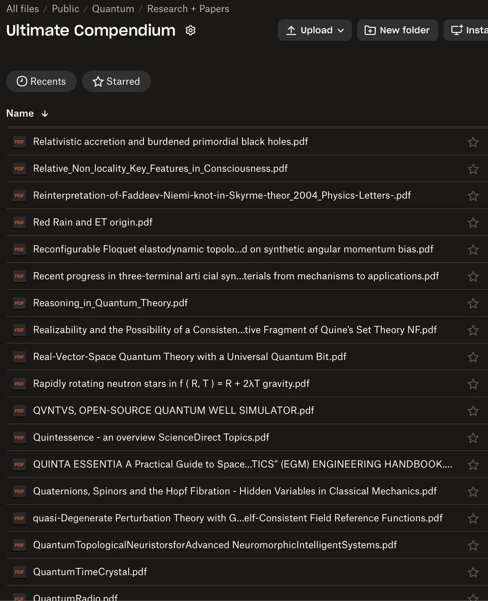
Task: Star Reasoning_in_Quantum_Theory.pdf
Action: tap(473, 304)
